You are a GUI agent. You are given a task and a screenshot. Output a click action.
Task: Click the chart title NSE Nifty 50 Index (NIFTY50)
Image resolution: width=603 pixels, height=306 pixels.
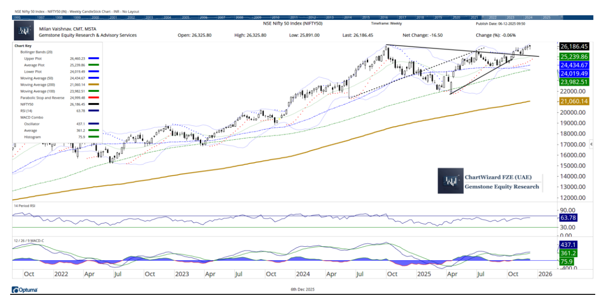tap(293, 23)
